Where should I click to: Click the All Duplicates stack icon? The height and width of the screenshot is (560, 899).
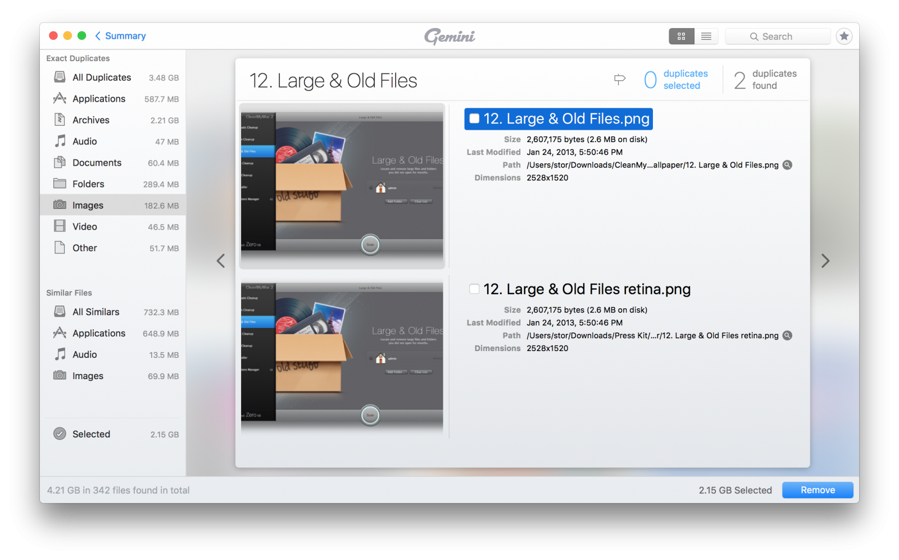[x=60, y=77]
